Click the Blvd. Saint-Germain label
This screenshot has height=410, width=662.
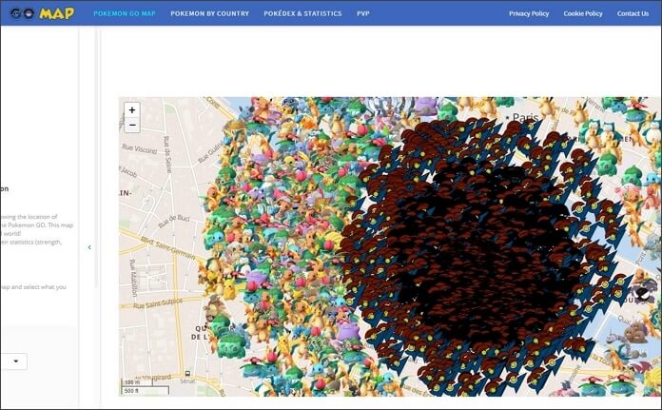pos(167,248)
